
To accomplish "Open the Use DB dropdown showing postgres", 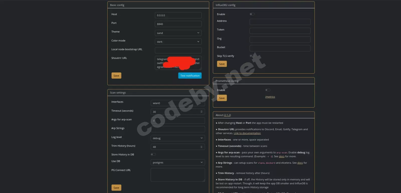I will [x=178, y=162].
